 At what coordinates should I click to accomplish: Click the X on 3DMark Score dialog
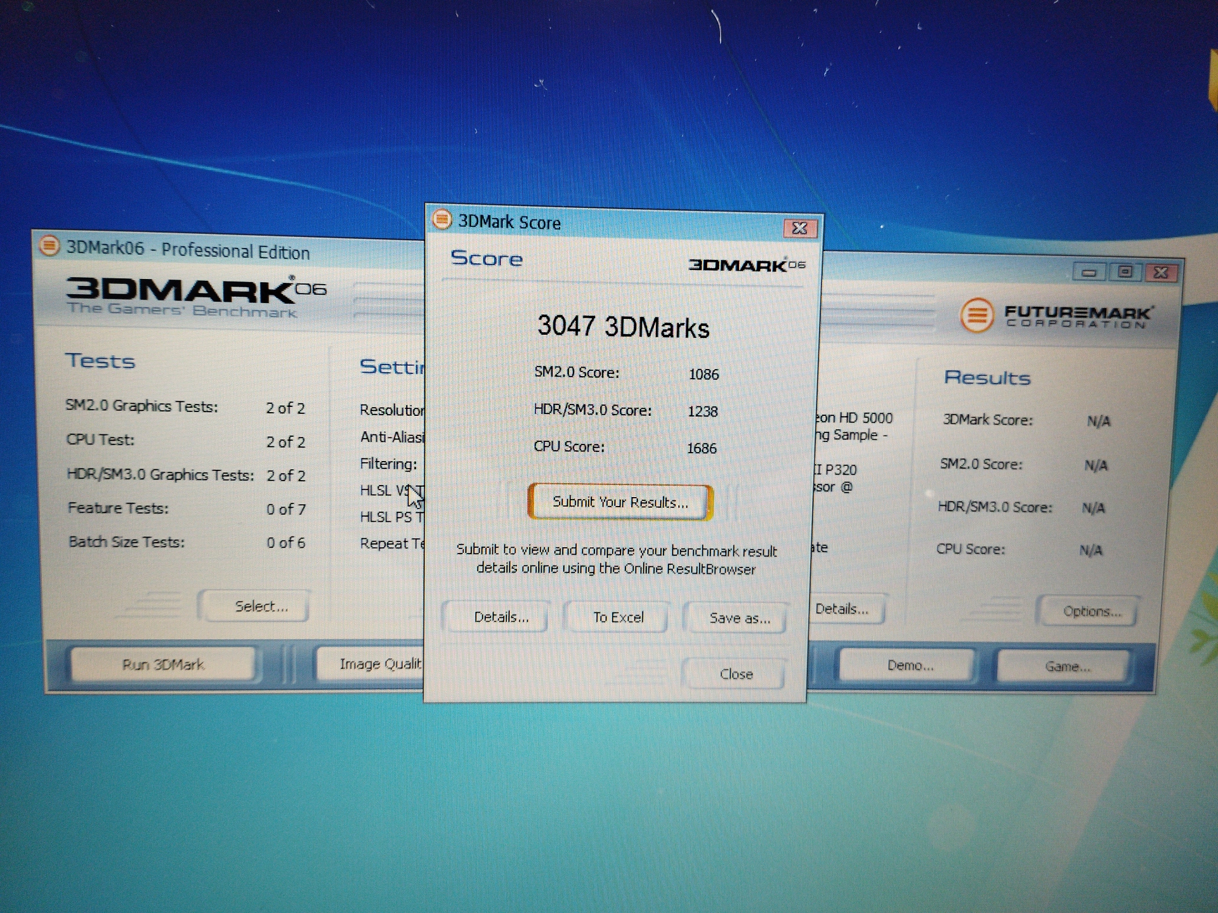point(799,228)
